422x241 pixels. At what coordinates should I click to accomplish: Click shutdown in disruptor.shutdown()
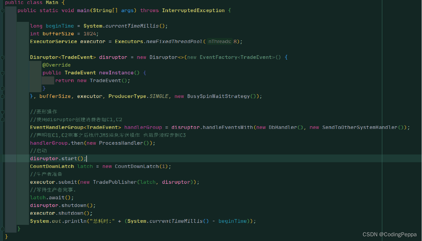click(x=74, y=205)
